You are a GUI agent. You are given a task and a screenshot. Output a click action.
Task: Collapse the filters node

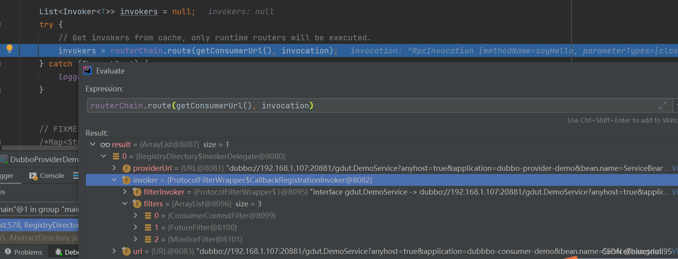coord(125,204)
